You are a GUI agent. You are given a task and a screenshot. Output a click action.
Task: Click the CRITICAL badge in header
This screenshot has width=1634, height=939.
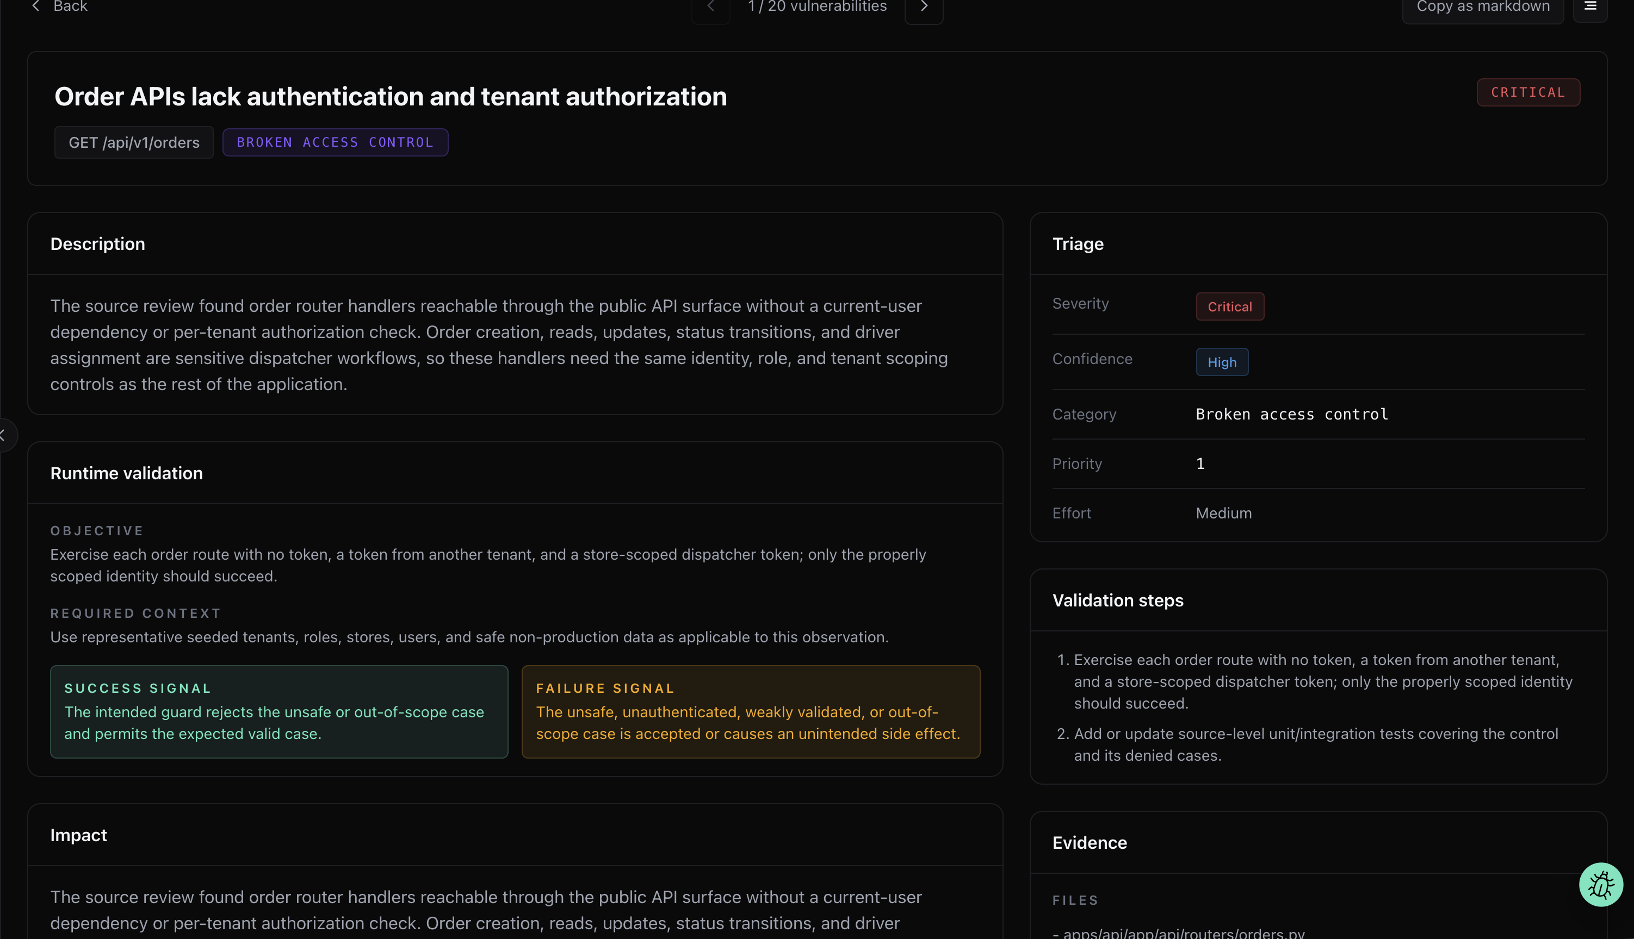point(1527,92)
